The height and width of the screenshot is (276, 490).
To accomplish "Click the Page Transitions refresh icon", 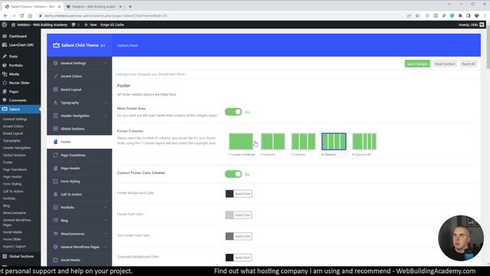I will pyautogui.click(x=55, y=155).
